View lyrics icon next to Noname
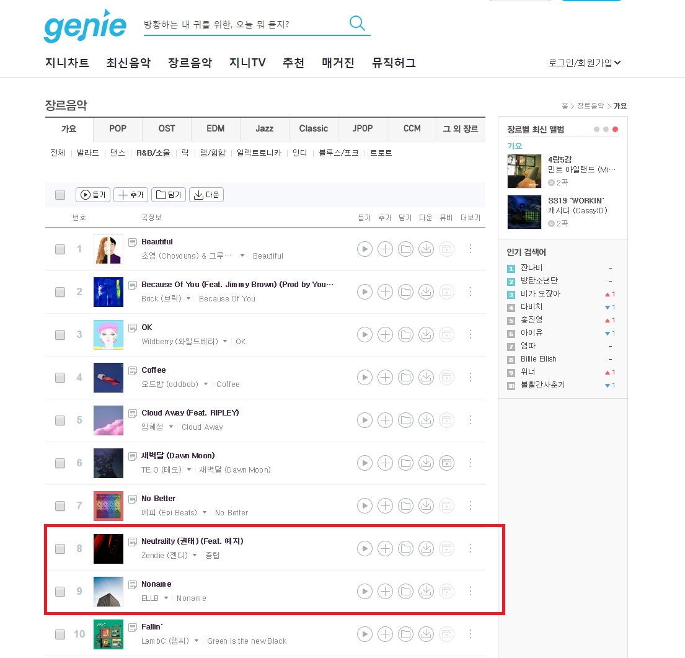The image size is (685, 658). [133, 585]
